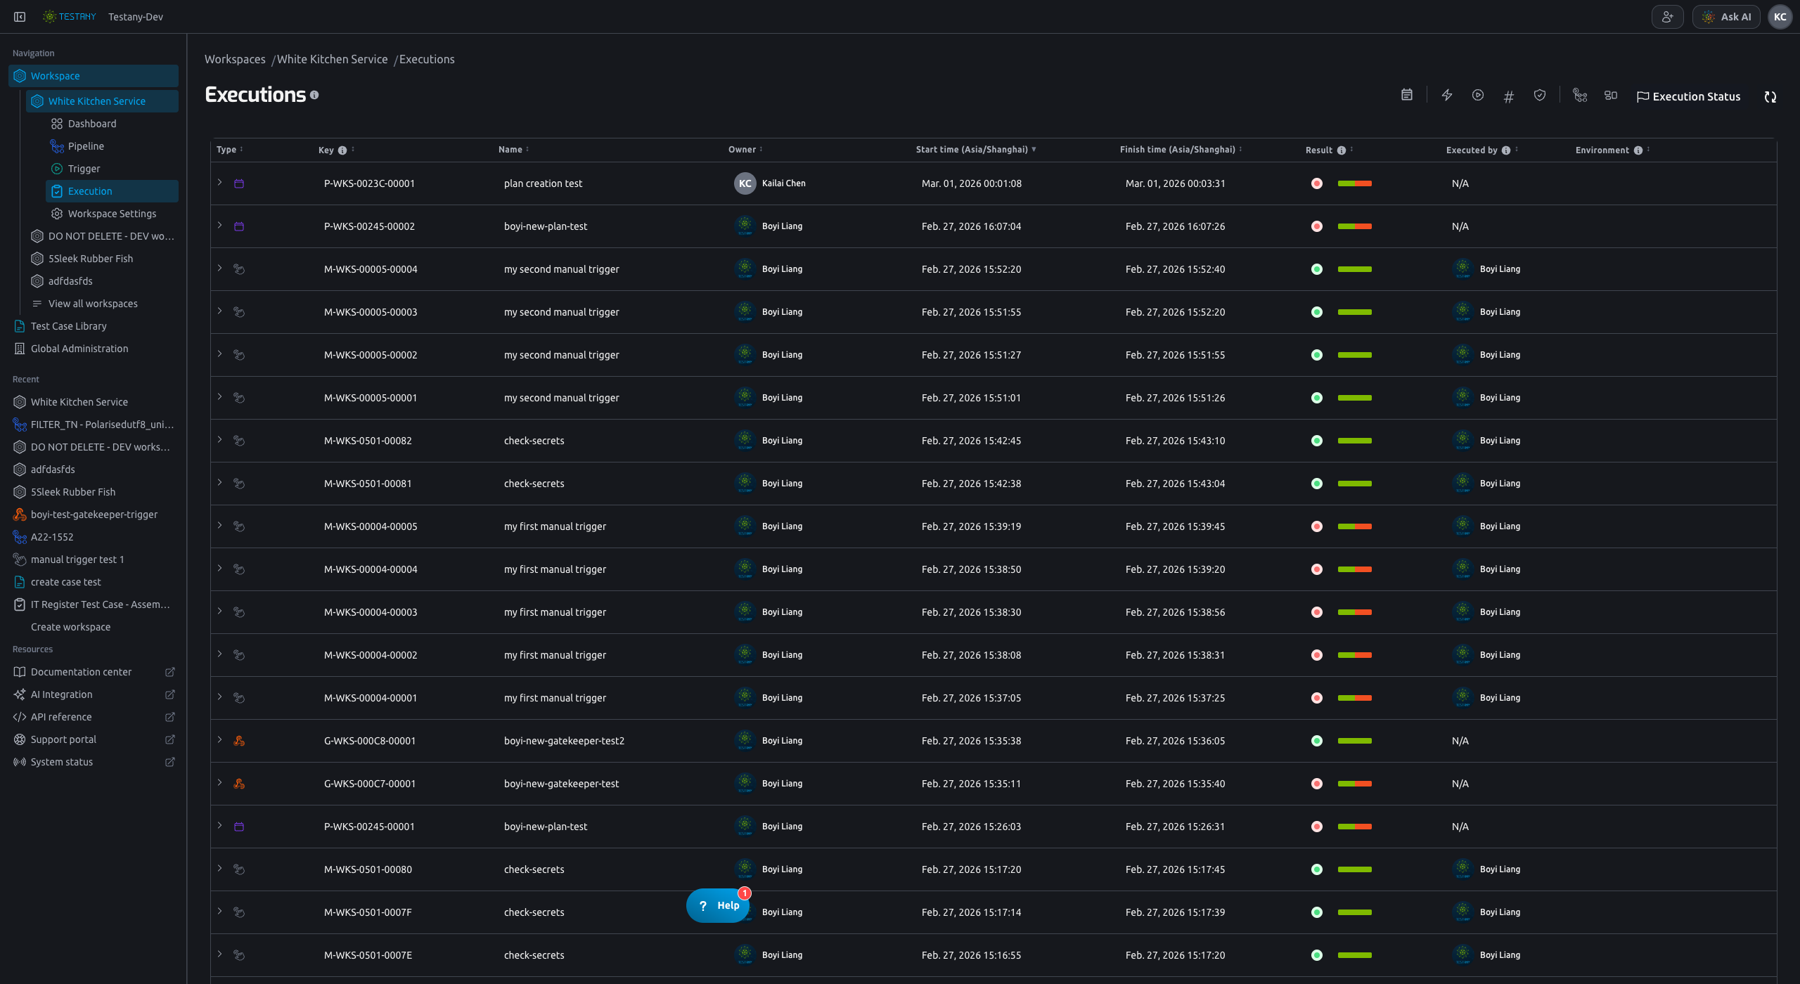Click the Testany logo in the header
This screenshot has width=1800, height=984.
(x=69, y=17)
